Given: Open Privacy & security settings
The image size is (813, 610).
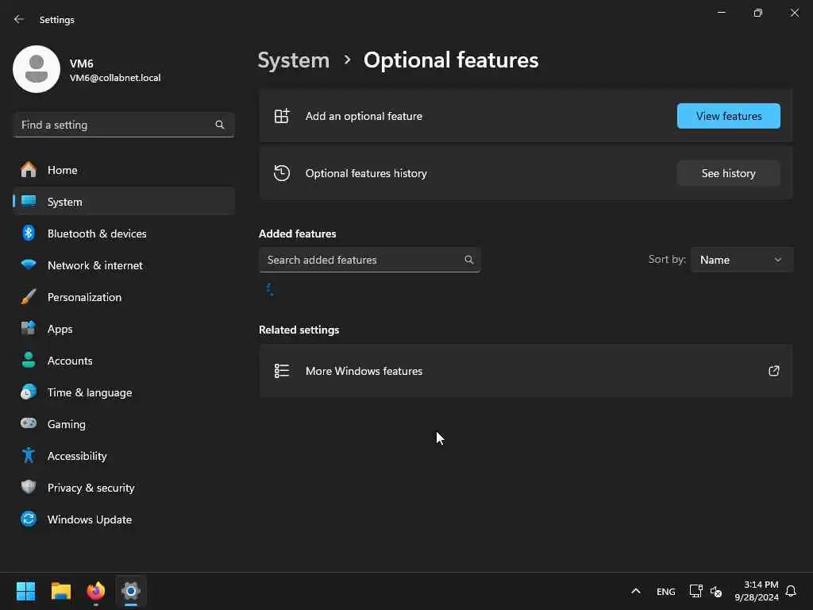Looking at the screenshot, I should tap(123, 488).
